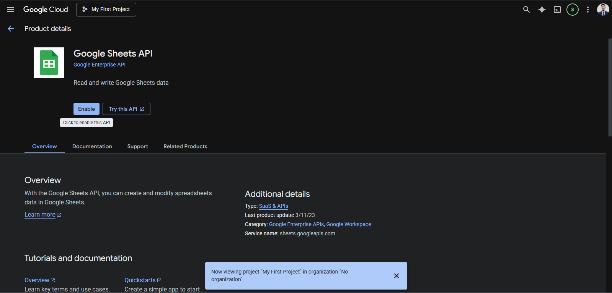Follow the Google Enterprise API link under title

coord(100,65)
